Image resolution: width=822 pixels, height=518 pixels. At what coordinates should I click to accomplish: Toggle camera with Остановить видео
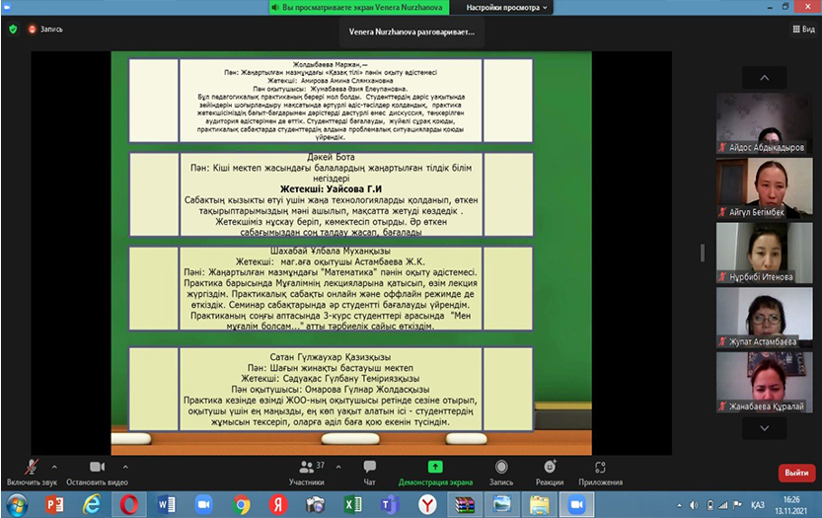(98, 472)
